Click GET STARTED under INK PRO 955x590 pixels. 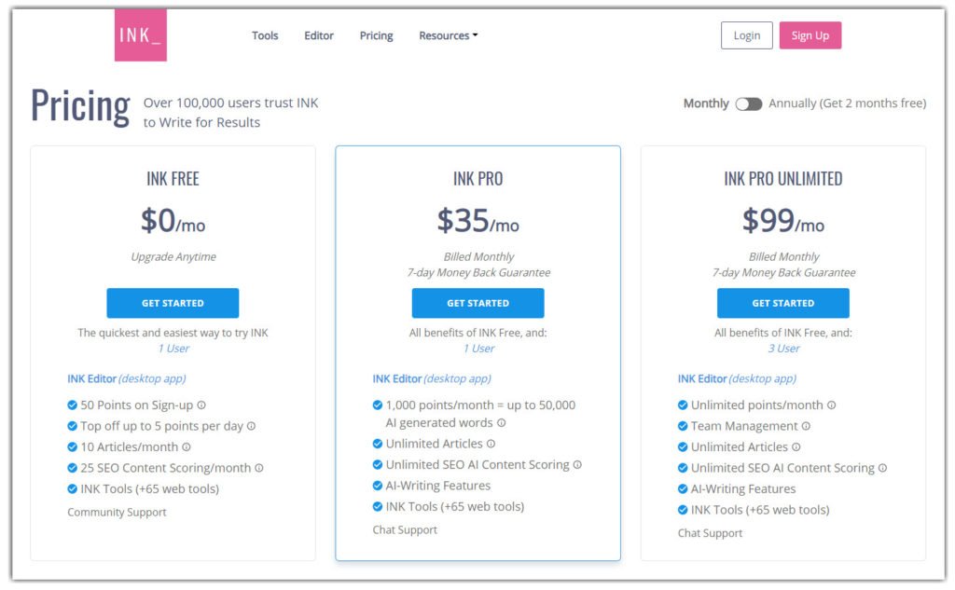click(478, 303)
